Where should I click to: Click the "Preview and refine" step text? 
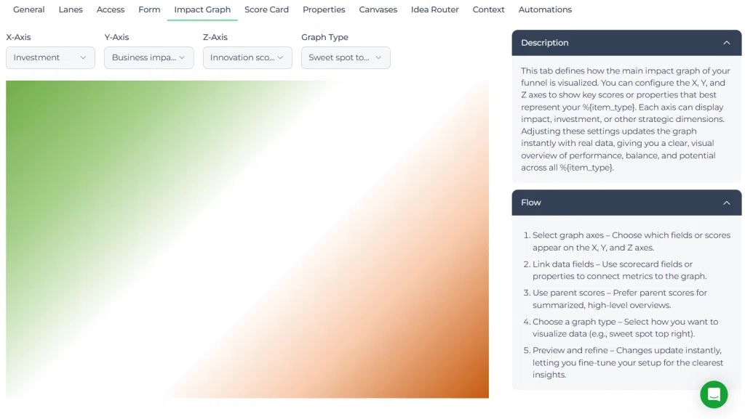click(x=628, y=362)
